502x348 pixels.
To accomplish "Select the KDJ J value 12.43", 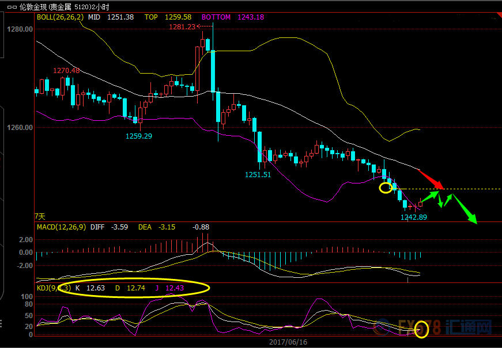I will 175,288.
